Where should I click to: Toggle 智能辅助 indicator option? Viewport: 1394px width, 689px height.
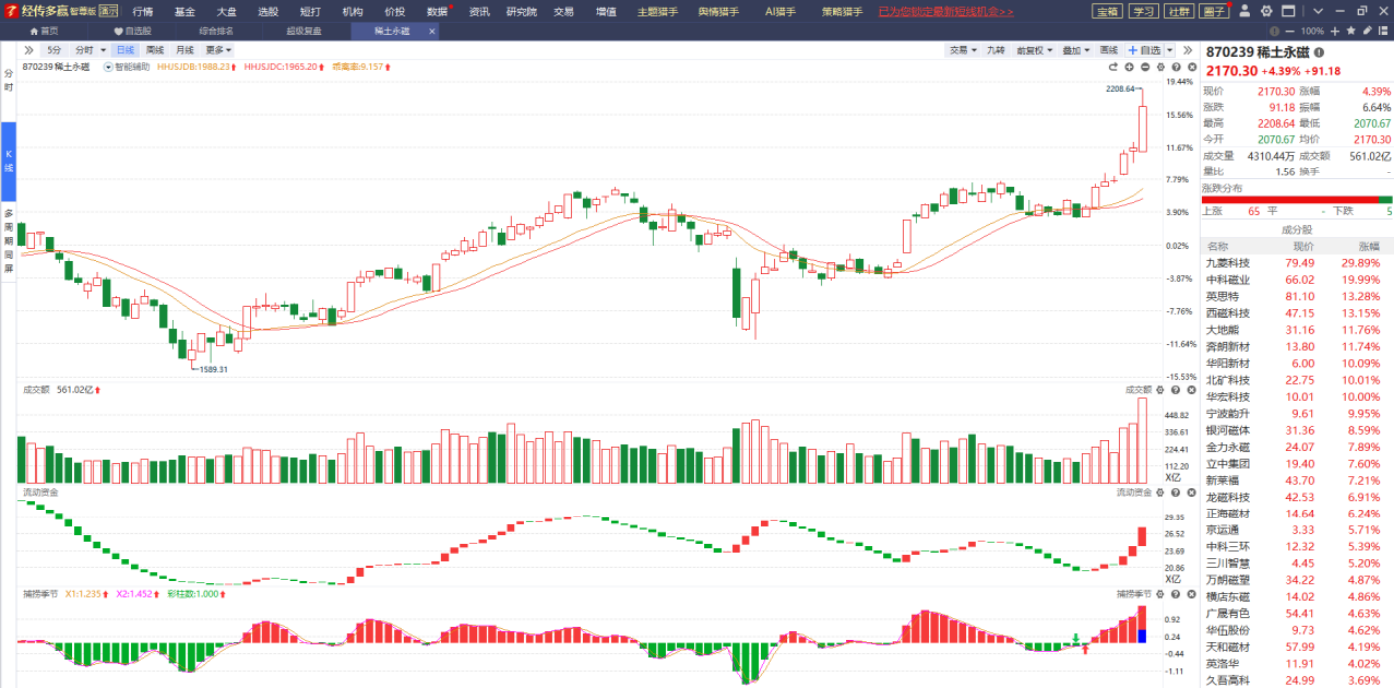126,67
